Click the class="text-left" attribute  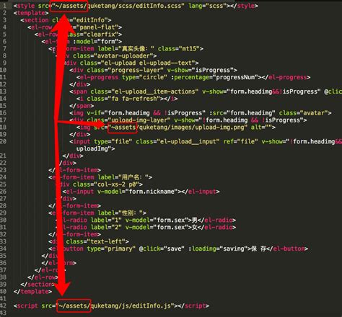click(x=97, y=241)
